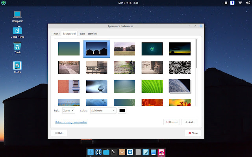Select the cobblestone path with plants wallpaper
Image resolution: width=252 pixels, height=157 pixels.
[124, 67]
